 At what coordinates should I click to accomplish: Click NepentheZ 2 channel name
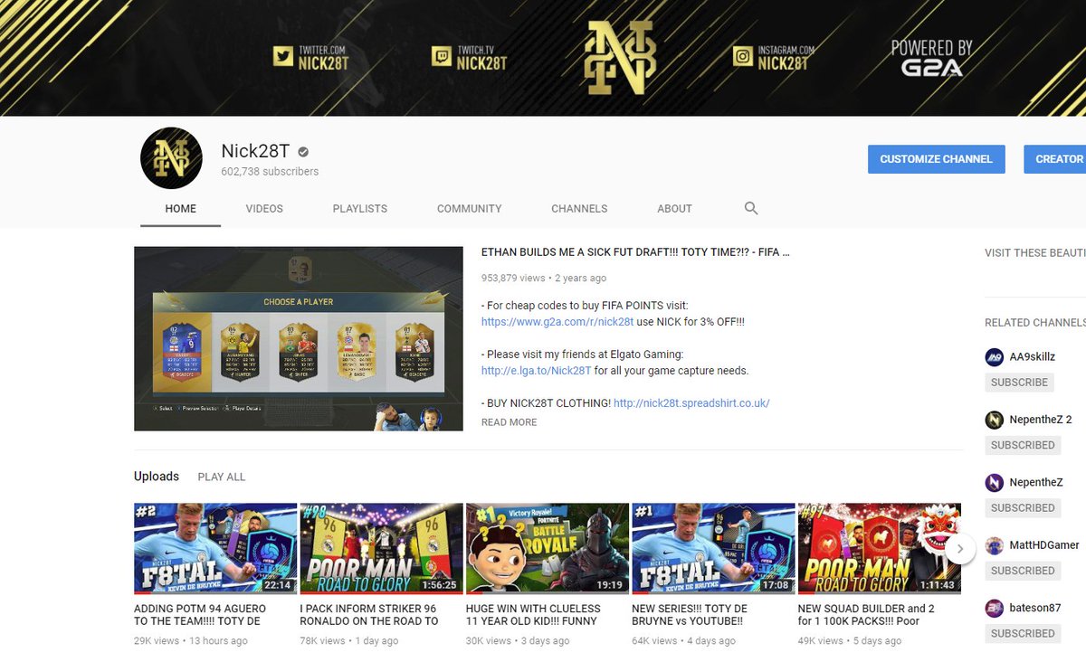pyautogui.click(x=1042, y=420)
